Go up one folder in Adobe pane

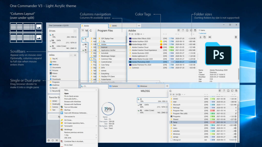point(130,34)
